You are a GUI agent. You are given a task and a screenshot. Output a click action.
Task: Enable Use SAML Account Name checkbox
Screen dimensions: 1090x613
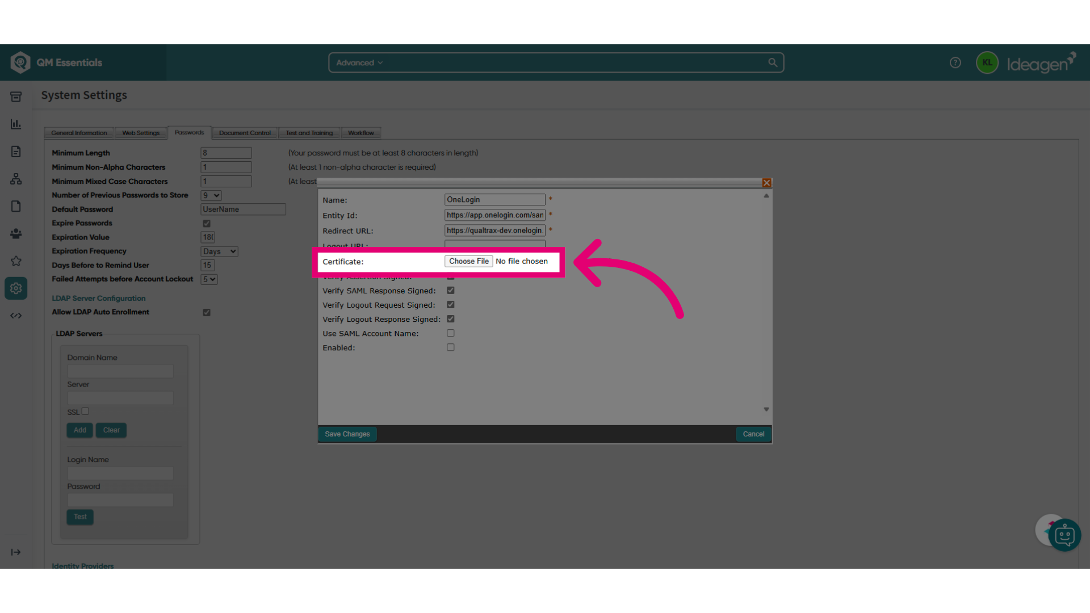451,333
